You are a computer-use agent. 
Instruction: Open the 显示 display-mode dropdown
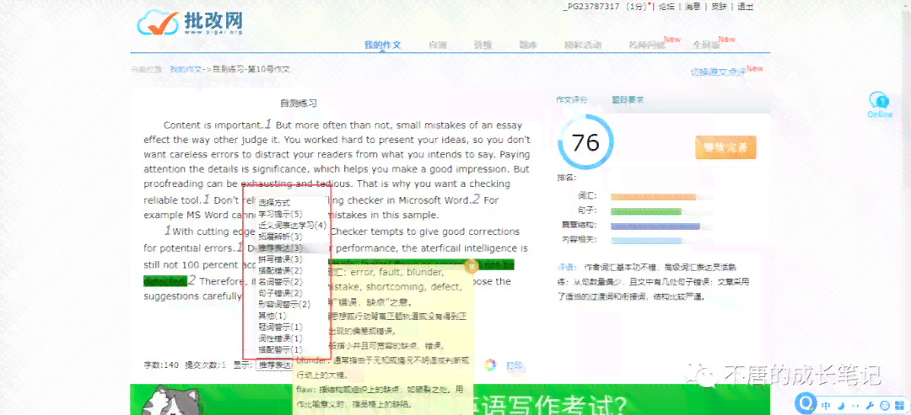click(274, 365)
